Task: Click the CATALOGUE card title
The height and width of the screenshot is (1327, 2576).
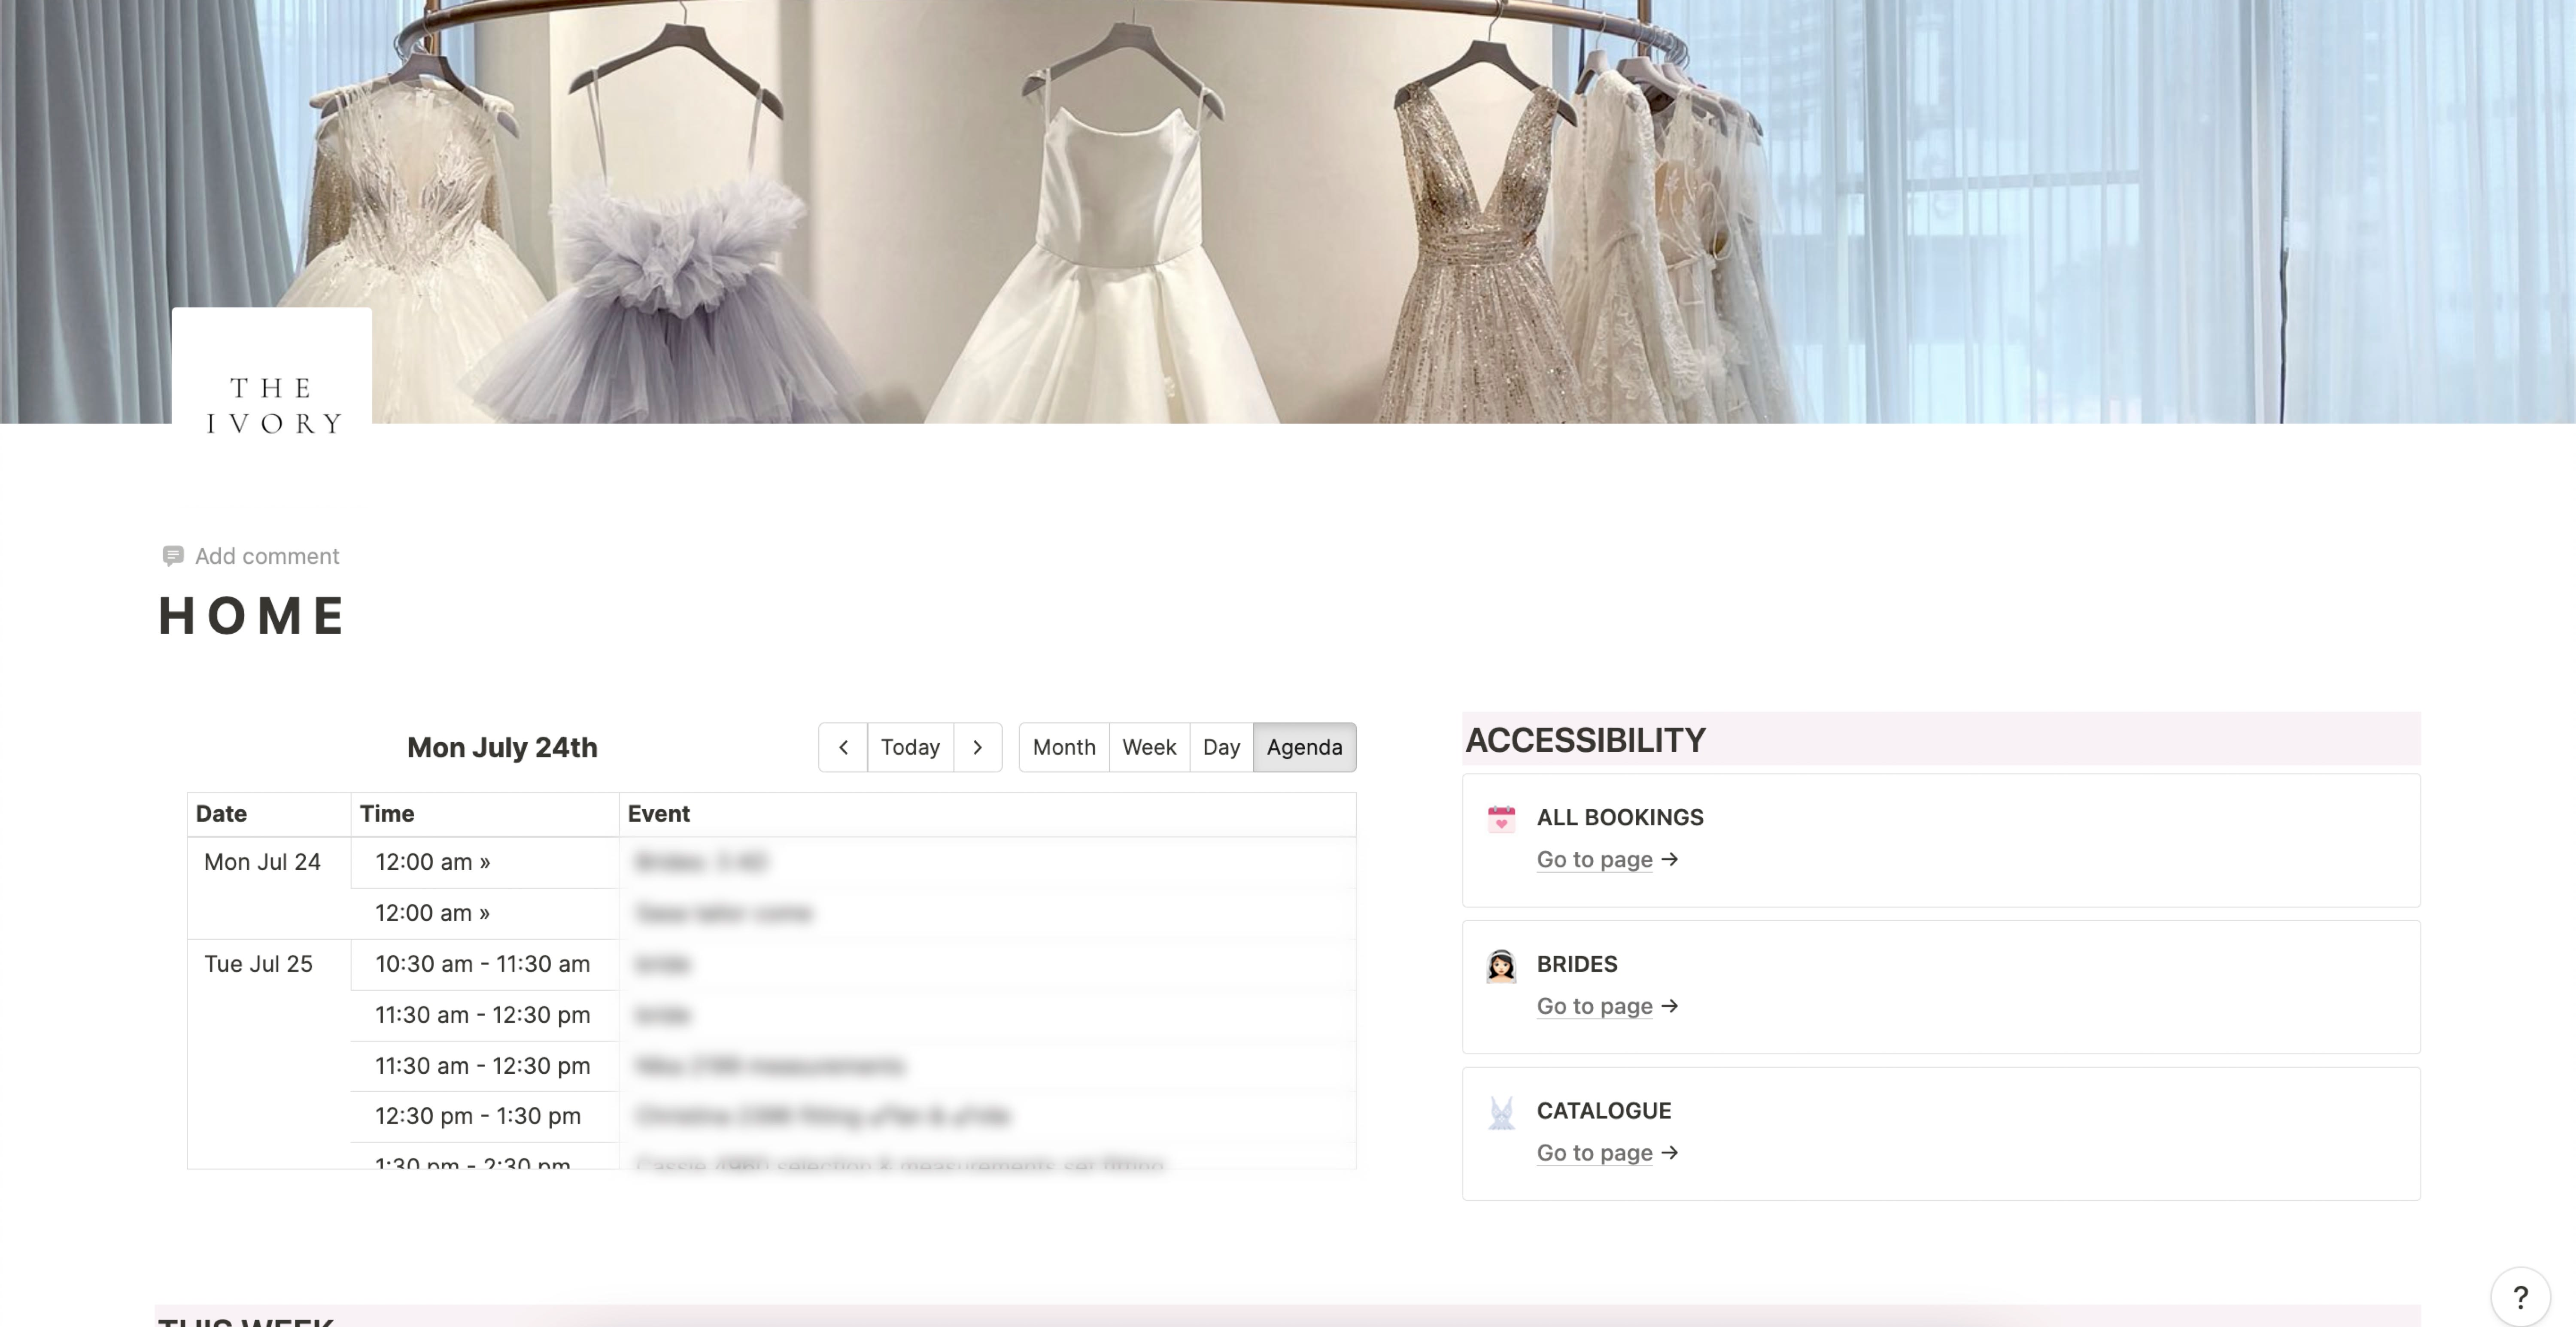Action: point(1604,1111)
